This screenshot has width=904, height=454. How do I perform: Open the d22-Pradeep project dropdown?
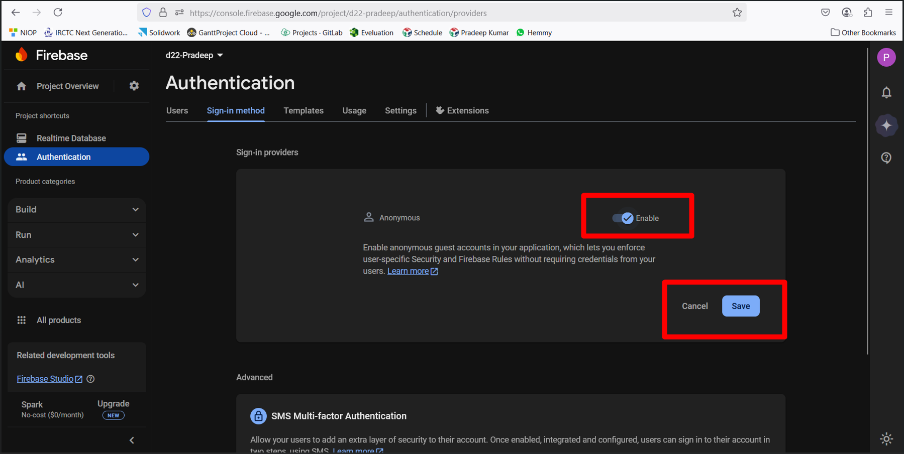pos(194,55)
